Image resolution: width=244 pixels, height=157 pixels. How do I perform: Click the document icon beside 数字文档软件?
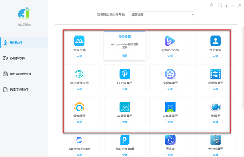pyautogui.click(x=5, y=90)
